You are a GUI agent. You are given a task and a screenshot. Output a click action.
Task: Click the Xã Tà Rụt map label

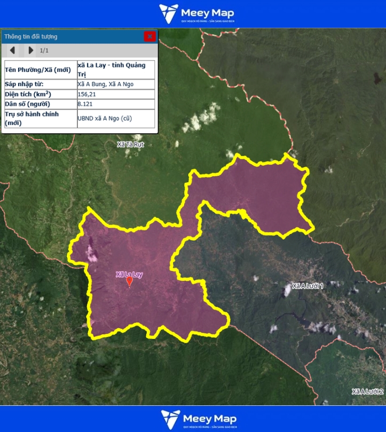tap(131, 144)
